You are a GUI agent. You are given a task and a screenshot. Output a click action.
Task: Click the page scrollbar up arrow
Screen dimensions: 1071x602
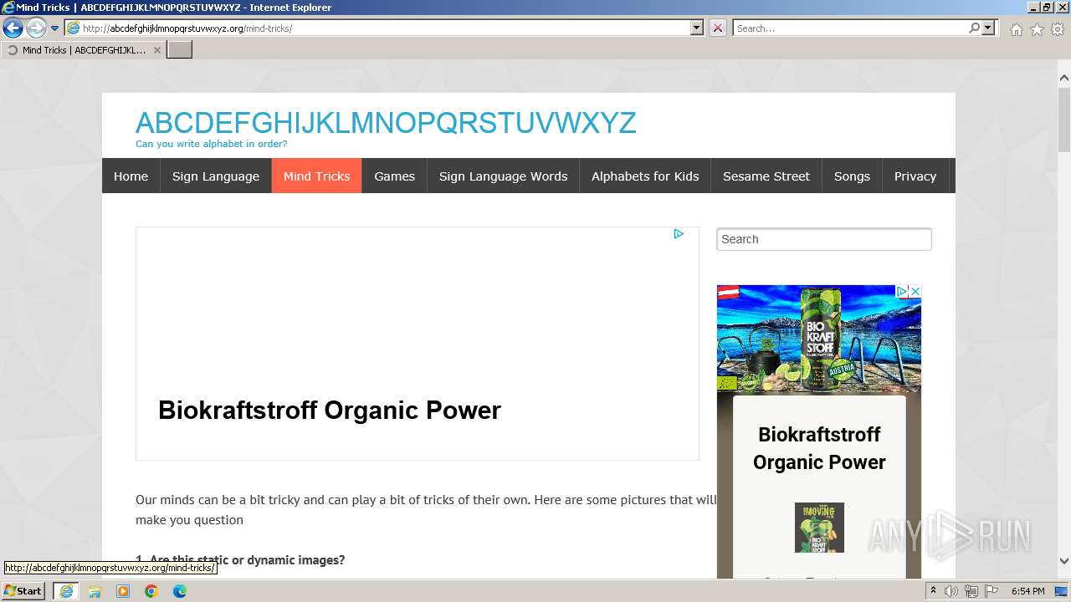tap(1064, 78)
